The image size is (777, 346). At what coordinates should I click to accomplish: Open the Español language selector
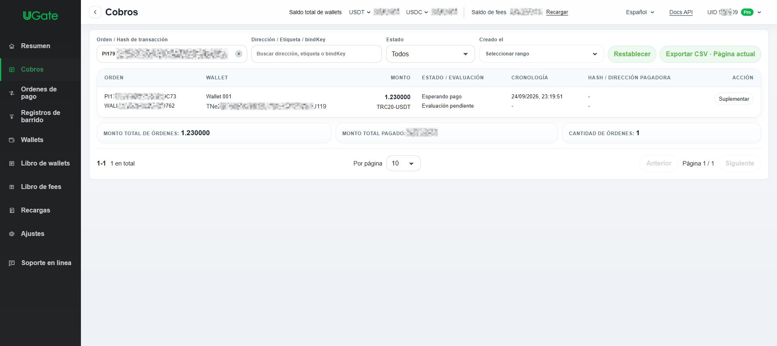(640, 12)
